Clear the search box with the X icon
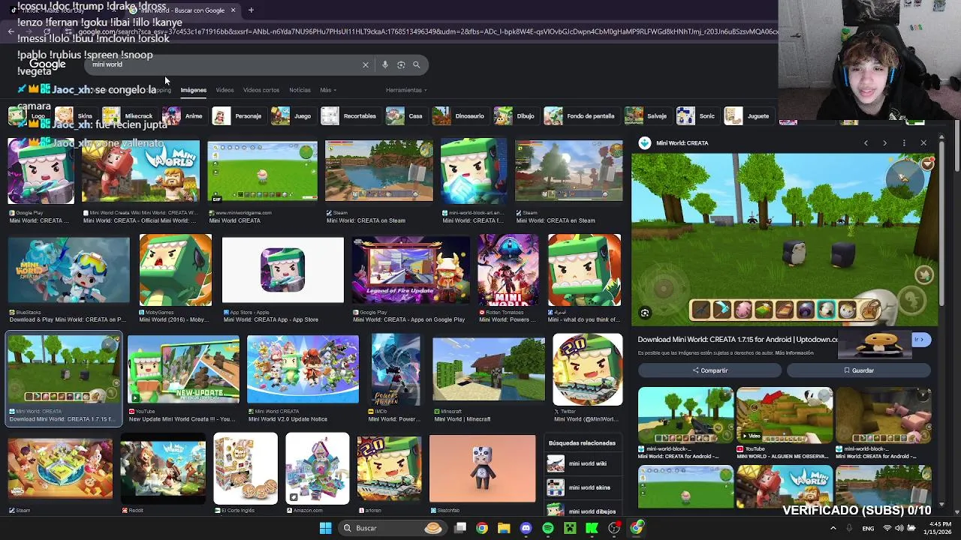961x540 pixels. (366, 64)
